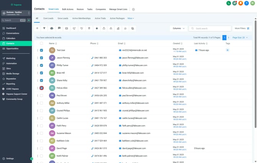Click the delete trash icon in toolbar
This screenshot has width=257, height=163.
pyautogui.click(x=89, y=28)
